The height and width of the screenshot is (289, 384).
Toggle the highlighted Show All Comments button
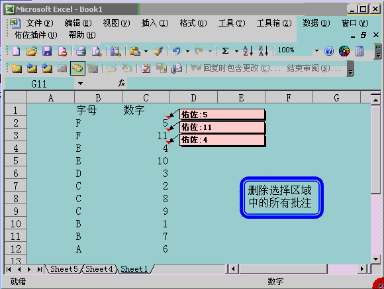tap(77, 68)
